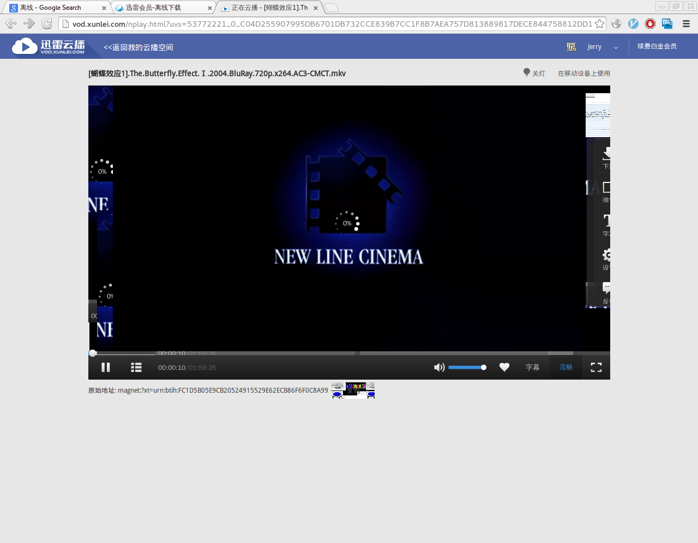Image resolution: width=698 pixels, height=543 pixels.
Task: Click the grey globe extension icon
Action: tap(616, 23)
